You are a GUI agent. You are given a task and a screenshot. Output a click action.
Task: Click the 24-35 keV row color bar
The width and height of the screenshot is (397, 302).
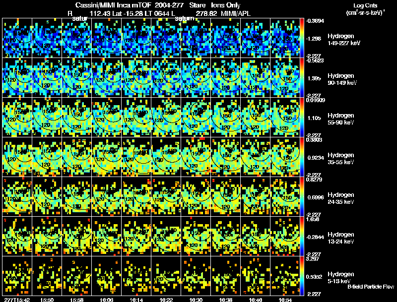coord(302,197)
